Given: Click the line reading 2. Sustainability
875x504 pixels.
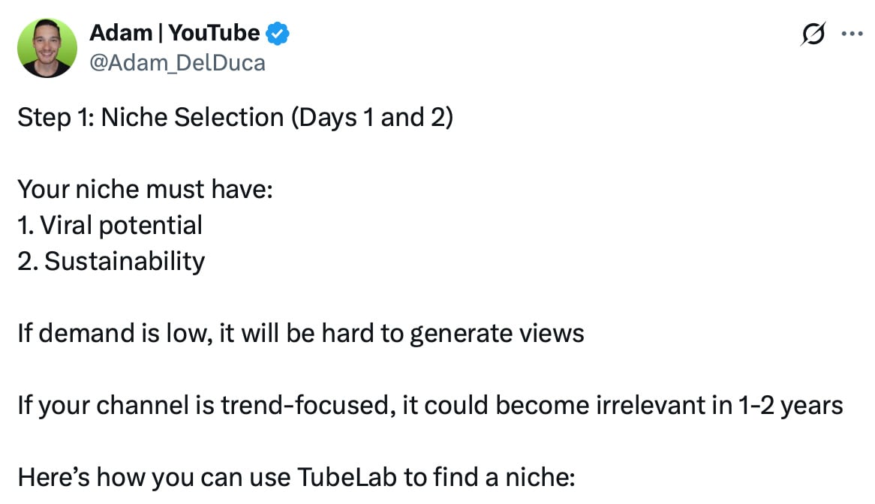Looking at the screenshot, I should pyautogui.click(x=111, y=261).
